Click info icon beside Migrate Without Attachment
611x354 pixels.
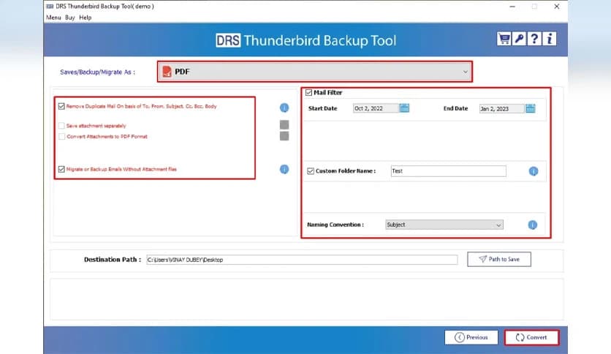pos(284,169)
